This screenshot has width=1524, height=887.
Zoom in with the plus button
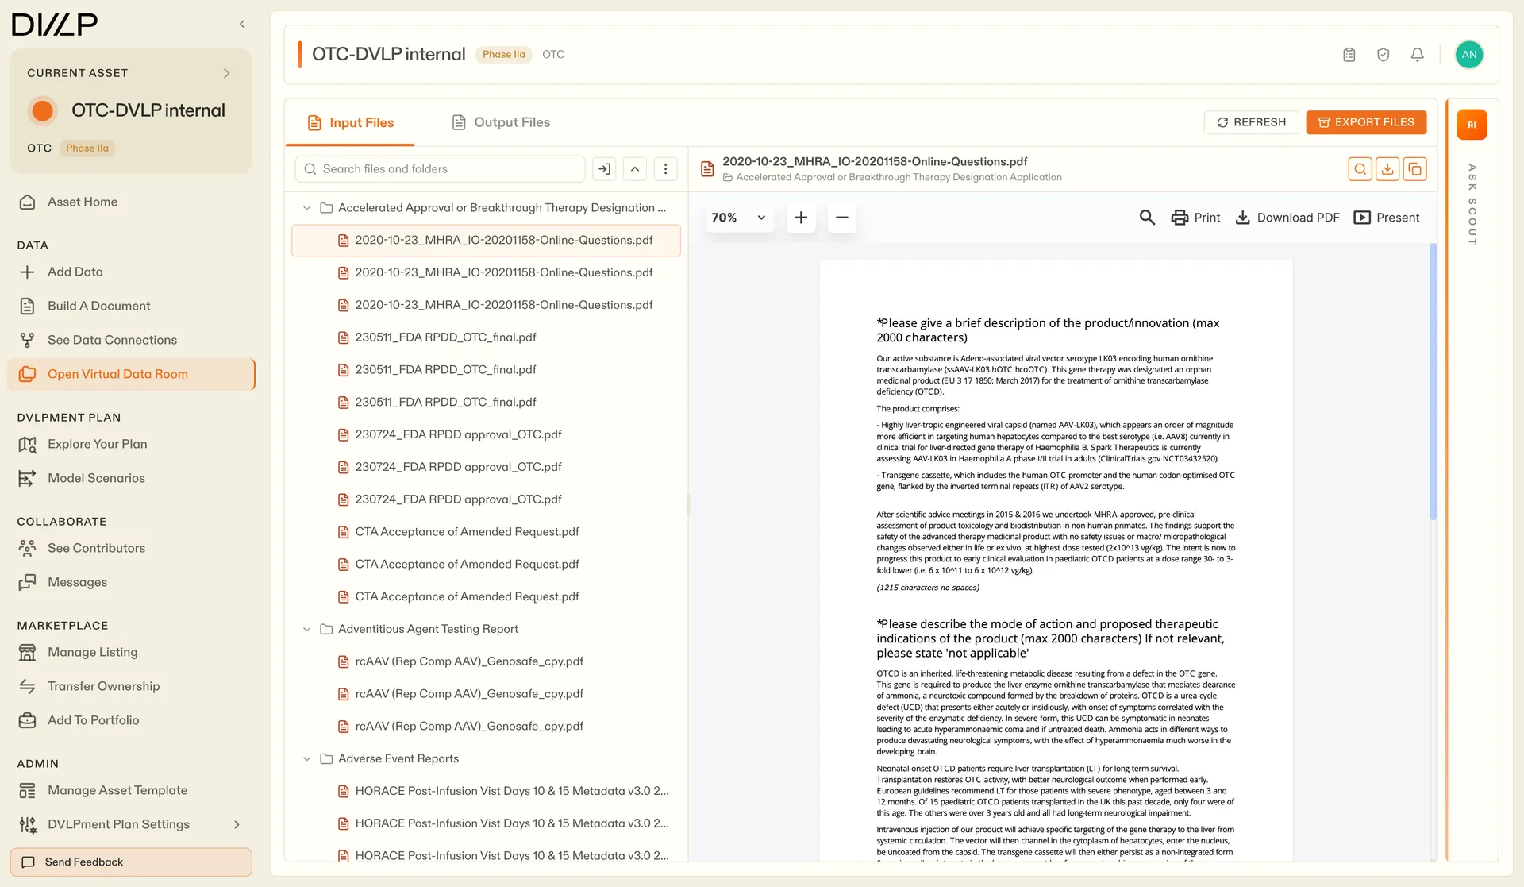click(801, 218)
